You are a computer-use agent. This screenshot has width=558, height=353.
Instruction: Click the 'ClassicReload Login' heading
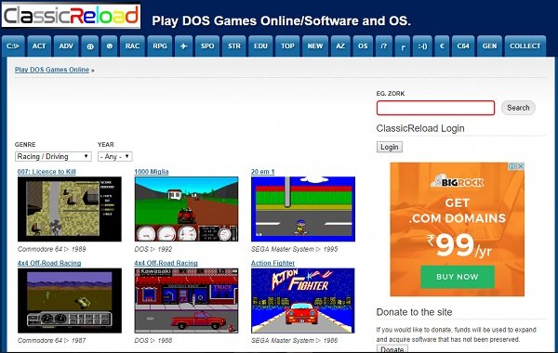[x=420, y=128]
